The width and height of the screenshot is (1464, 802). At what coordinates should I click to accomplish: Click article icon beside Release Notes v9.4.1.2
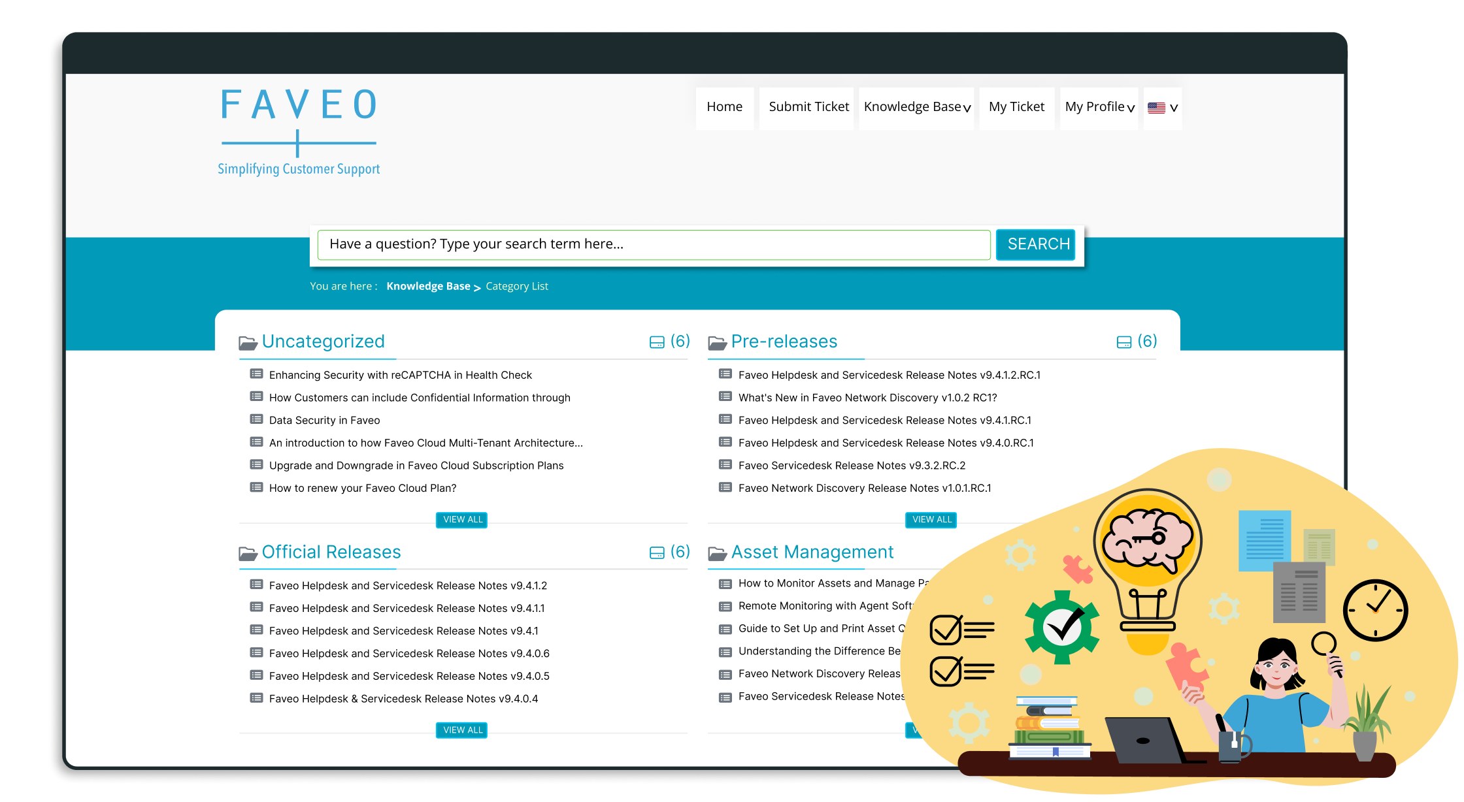pyautogui.click(x=256, y=585)
